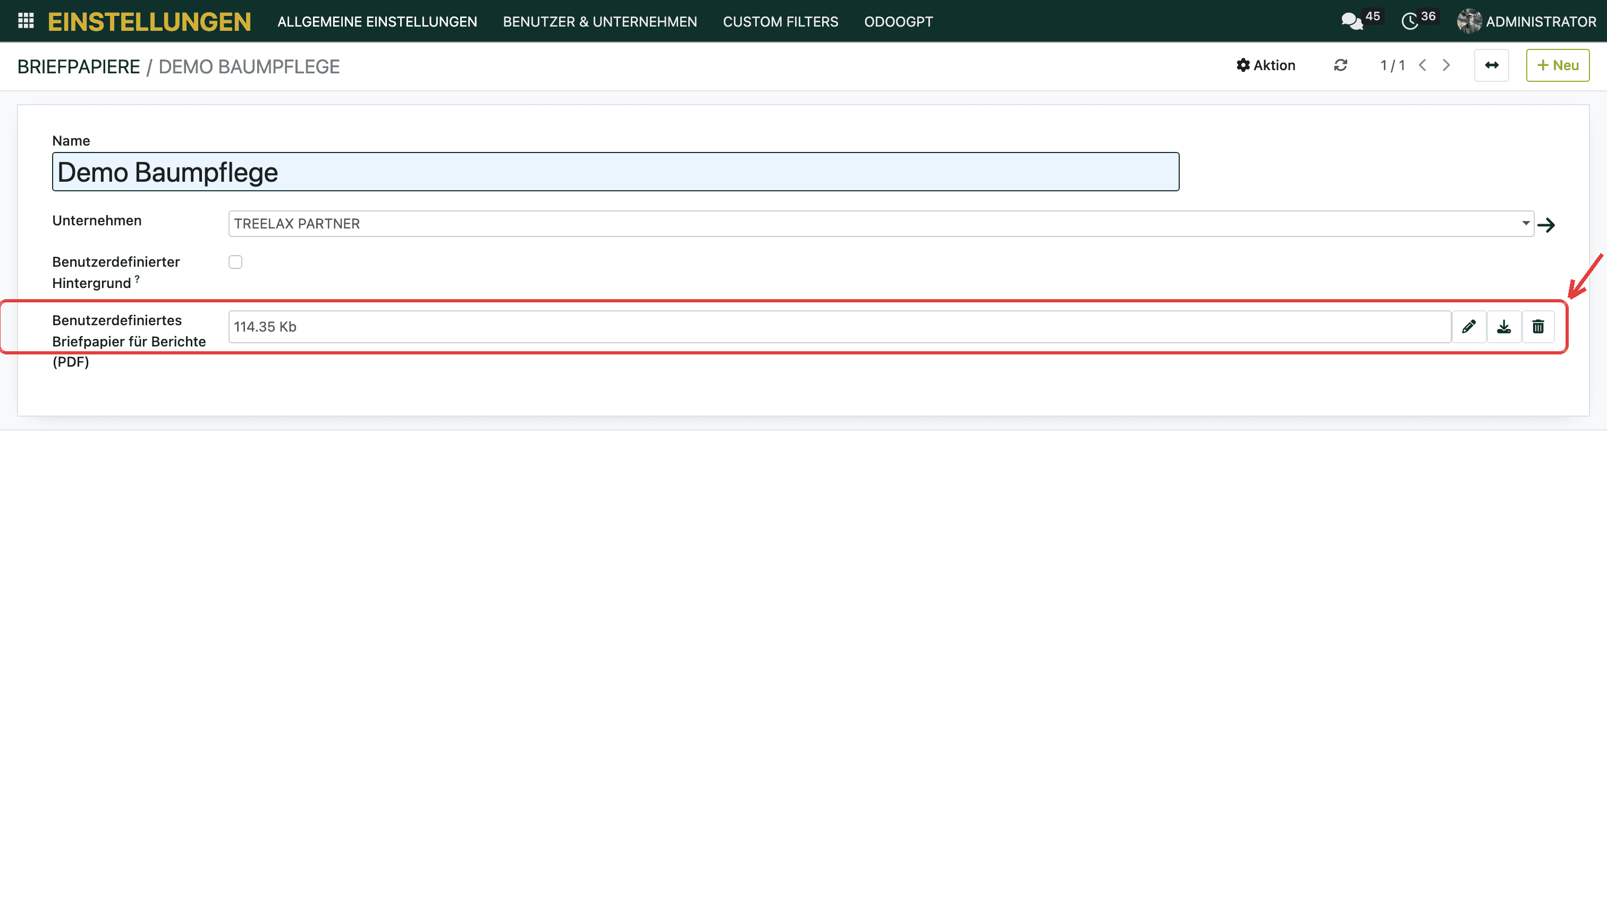Screen dimensions: 1607x914
Task: Download the letterhead PDF file
Action: click(x=1504, y=326)
